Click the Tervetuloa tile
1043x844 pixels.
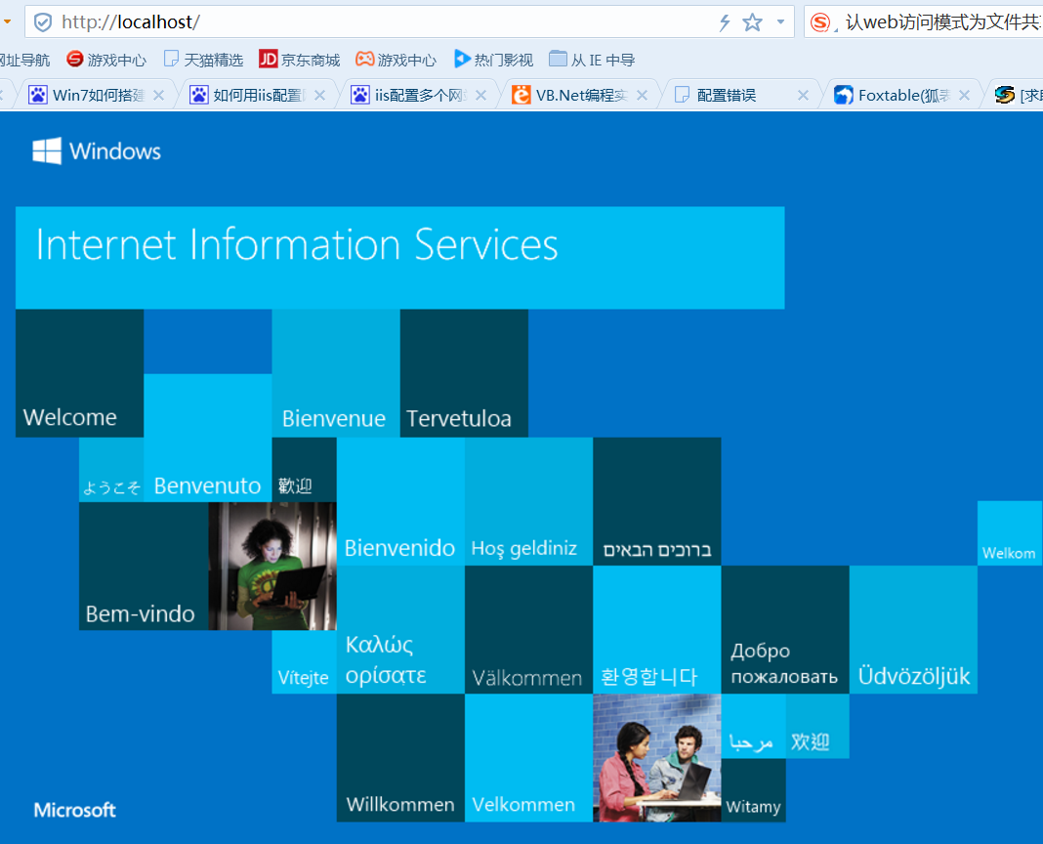(x=464, y=373)
